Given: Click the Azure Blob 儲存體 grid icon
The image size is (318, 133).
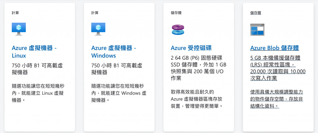Looking at the screenshot, I should 257,30.
